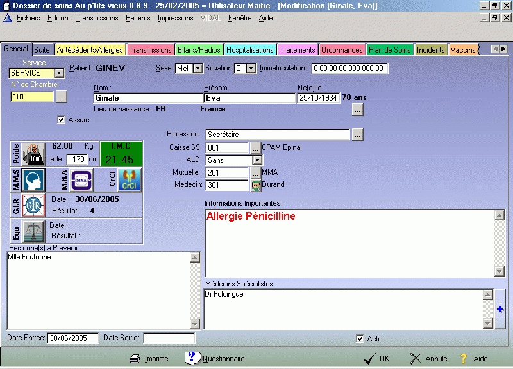Click the checkmark icon beside OK
Viewport: 513px width, 369px height.
tap(370, 359)
